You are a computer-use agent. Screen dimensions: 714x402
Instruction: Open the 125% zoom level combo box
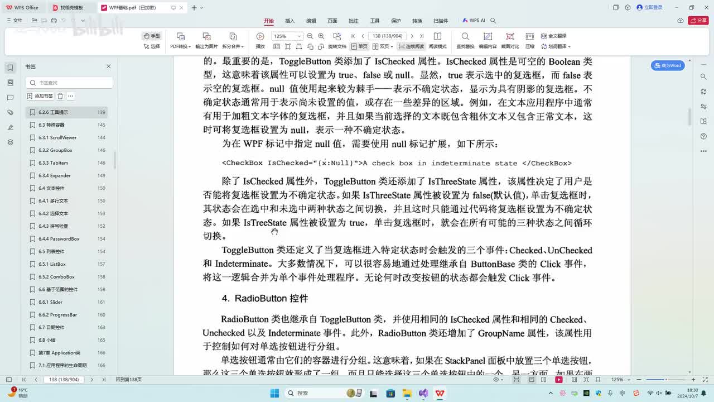(x=287, y=36)
